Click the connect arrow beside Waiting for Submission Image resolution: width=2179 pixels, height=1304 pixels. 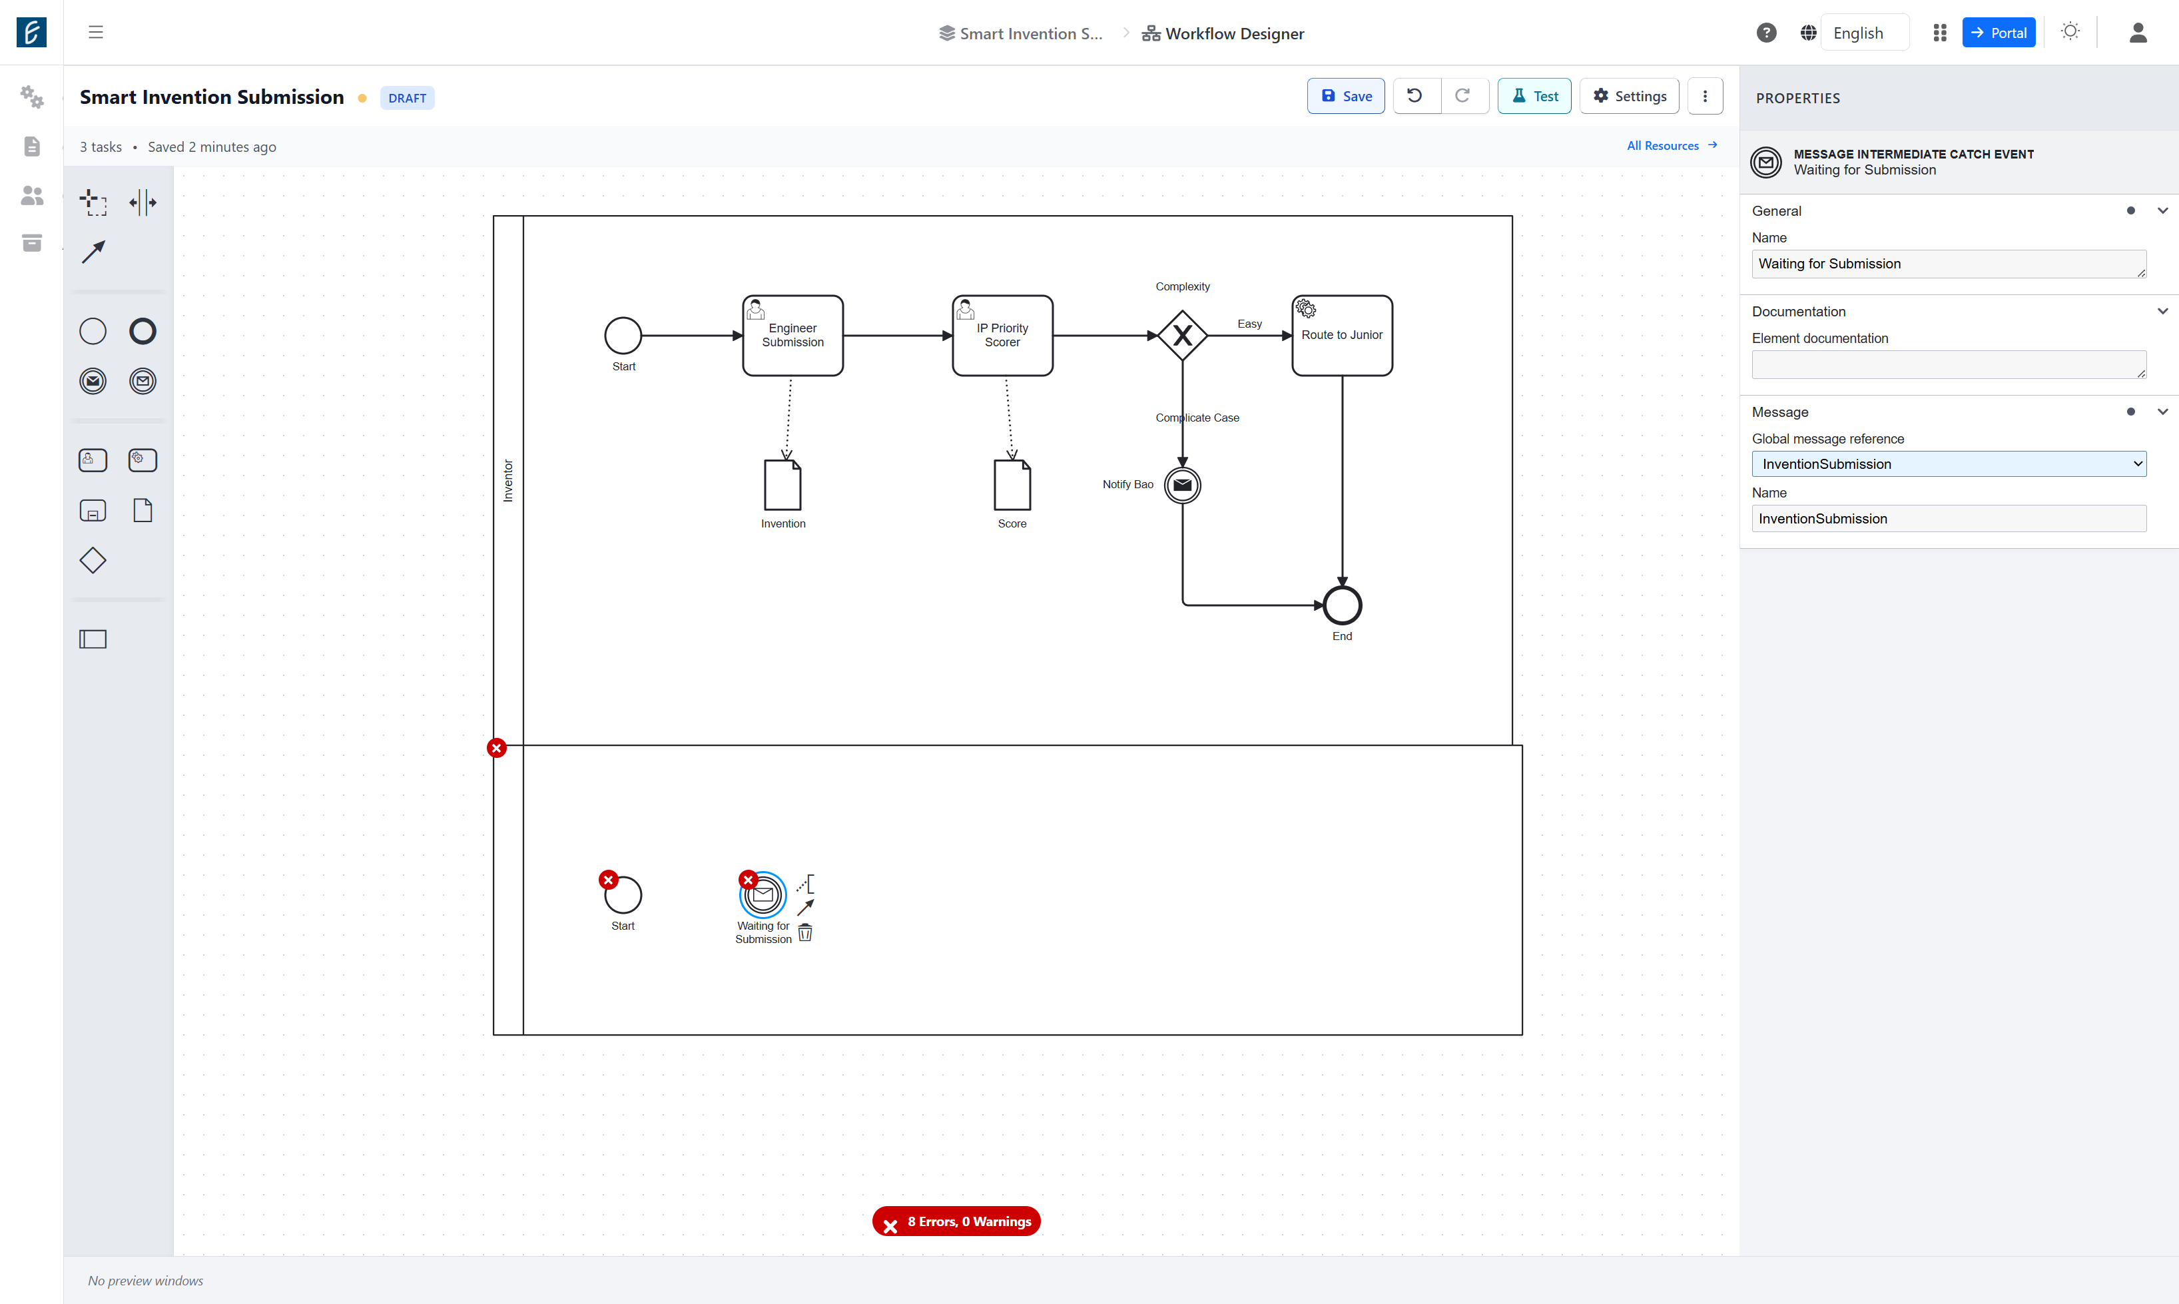(805, 908)
